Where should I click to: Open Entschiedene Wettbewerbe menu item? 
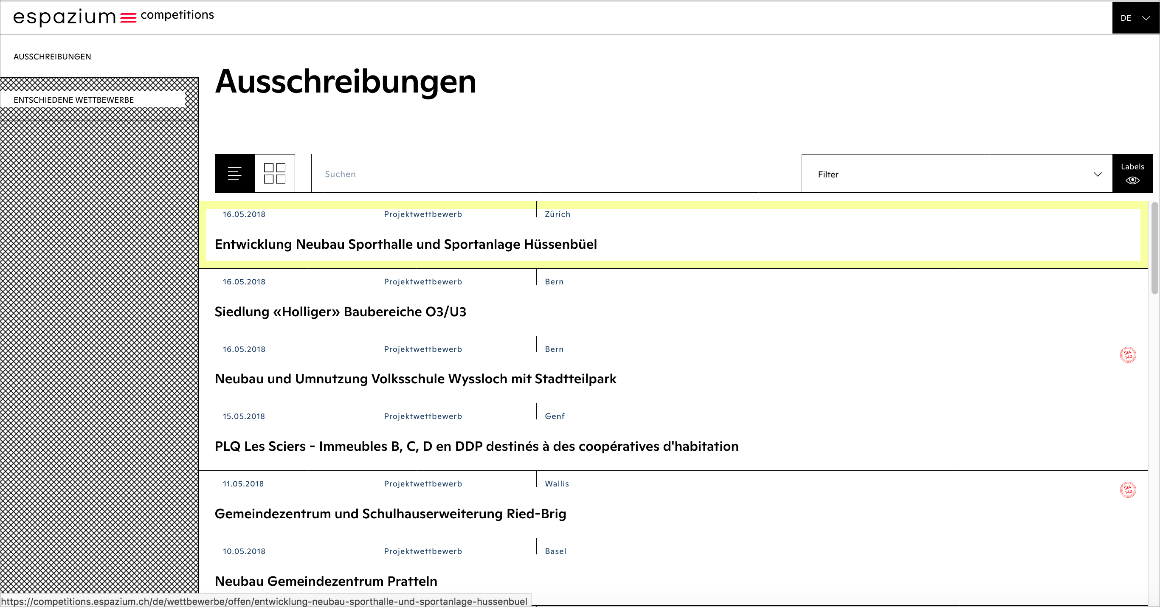[x=74, y=100]
